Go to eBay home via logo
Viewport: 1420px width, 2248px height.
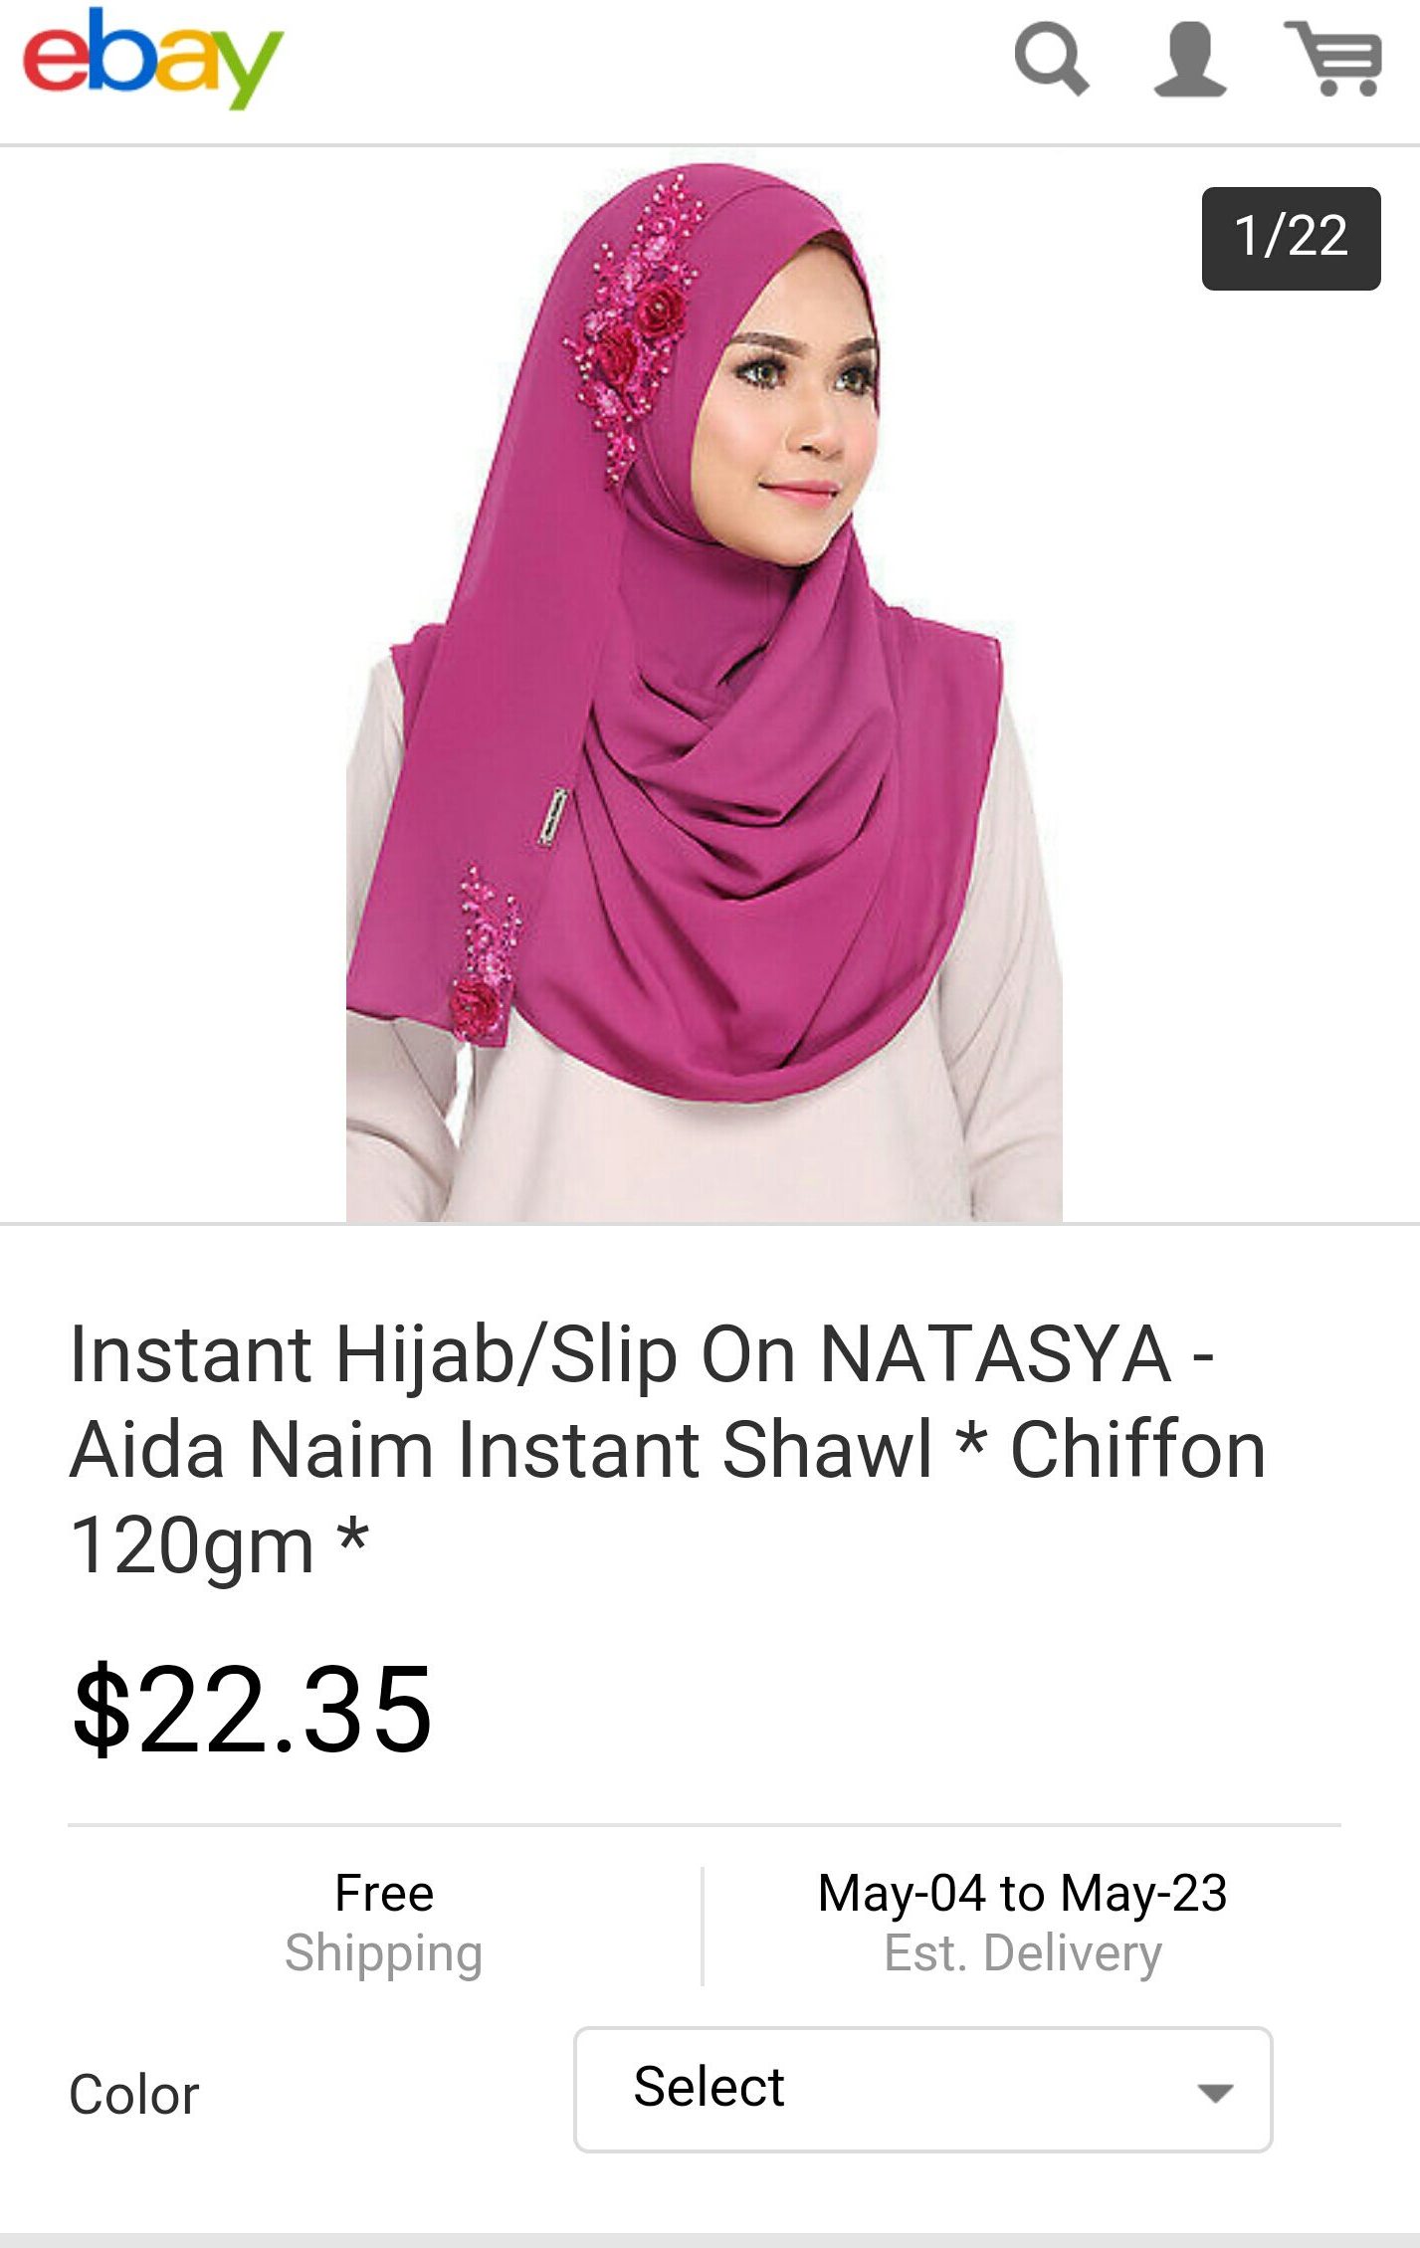tap(153, 58)
